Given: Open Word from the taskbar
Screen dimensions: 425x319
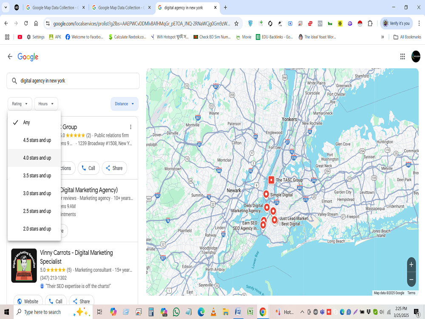Looking at the screenshot, I should click(238, 312).
